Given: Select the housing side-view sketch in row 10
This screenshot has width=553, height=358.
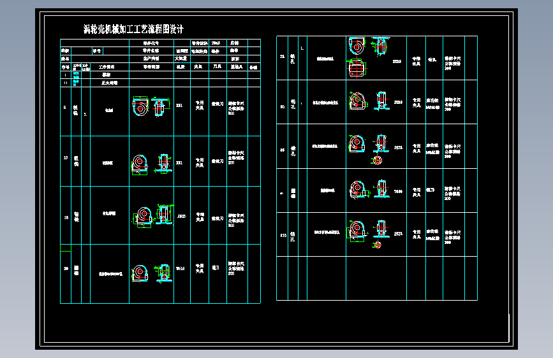Looking at the screenshot, I should coord(163,164).
